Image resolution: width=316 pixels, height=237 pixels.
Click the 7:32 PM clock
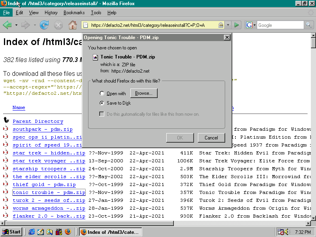[303, 232]
